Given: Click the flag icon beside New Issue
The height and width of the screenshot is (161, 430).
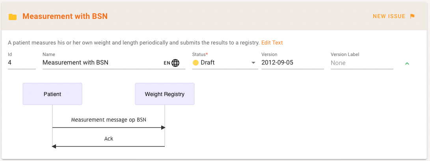Looking at the screenshot, I should point(412,17).
